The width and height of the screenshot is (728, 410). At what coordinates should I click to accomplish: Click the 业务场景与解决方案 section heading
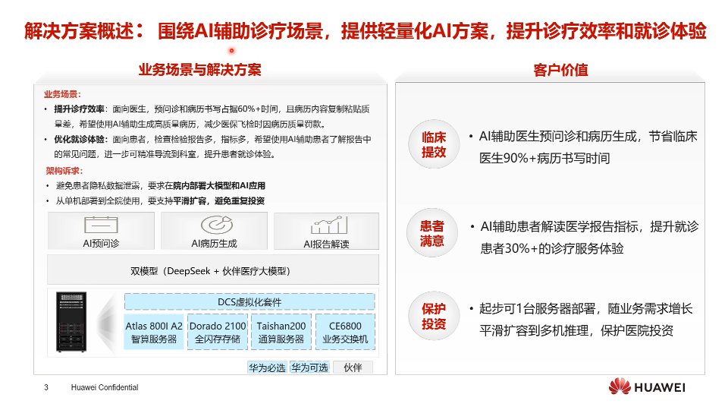point(200,70)
